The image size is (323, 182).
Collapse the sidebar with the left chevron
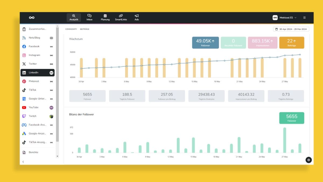click(23, 162)
